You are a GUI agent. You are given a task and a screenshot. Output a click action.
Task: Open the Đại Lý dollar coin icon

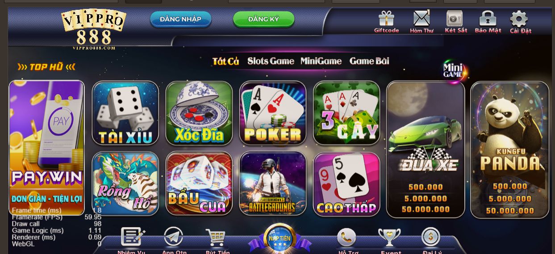pos(431,237)
